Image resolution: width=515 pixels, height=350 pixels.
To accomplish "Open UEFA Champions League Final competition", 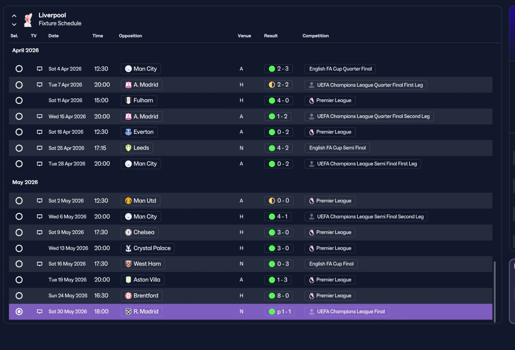I will click(x=347, y=311).
